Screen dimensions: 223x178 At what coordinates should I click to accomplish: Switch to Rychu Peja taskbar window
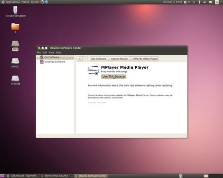point(56,176)
